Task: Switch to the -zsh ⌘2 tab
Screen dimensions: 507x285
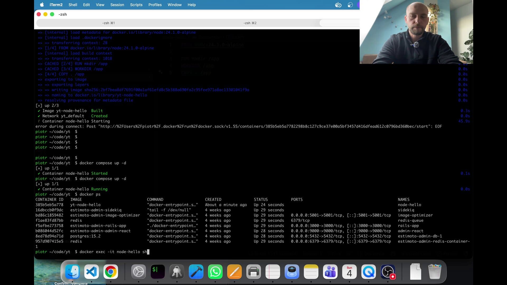Action: (250, 23)
